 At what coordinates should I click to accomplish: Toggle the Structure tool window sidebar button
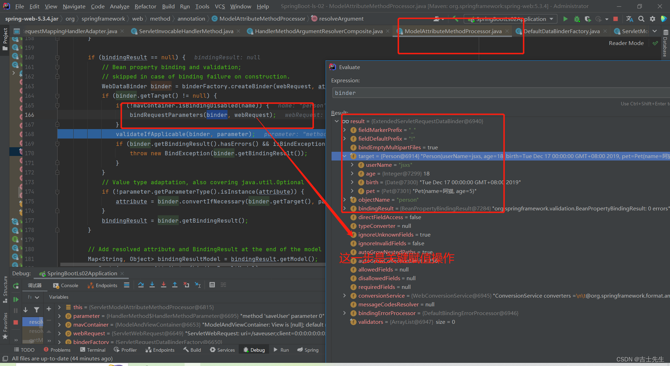point(5,289)
